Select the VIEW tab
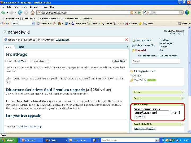Image resolution: width=191 pixels, height=143 pixels. coord(9,47)
